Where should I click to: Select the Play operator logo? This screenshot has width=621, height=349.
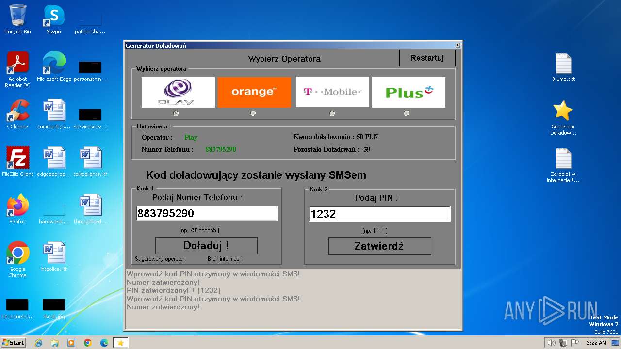coord(178,92)
